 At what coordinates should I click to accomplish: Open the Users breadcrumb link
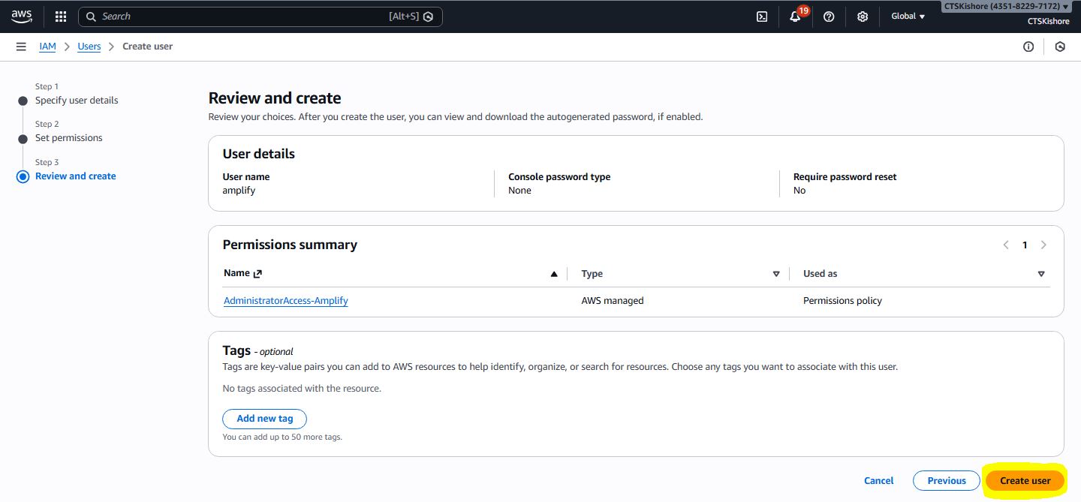(89, 47)
